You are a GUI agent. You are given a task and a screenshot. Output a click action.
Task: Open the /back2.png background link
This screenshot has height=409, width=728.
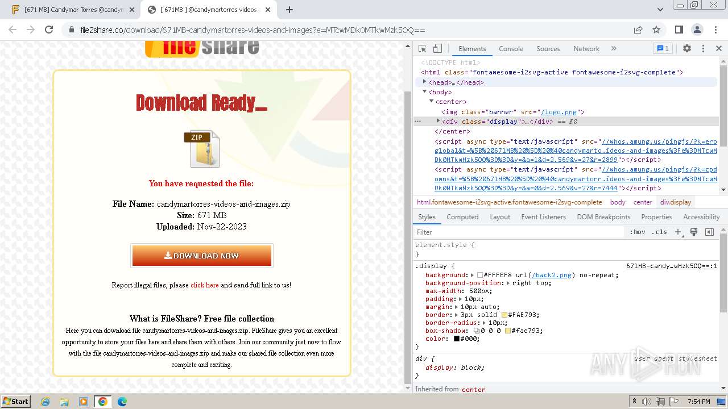[x=552, y=275]
